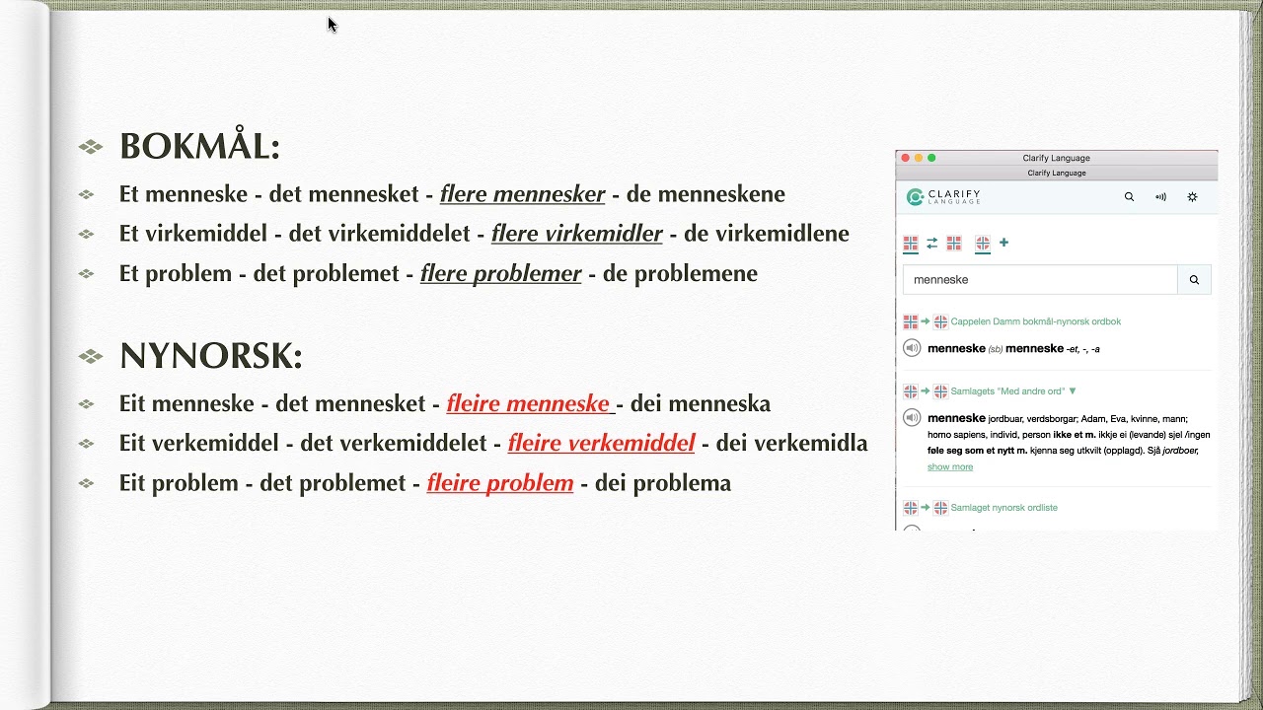The width and height of the screenshot is (1263, 710).
Task: Add a language with the plus icon
Action: (1003, 243)
